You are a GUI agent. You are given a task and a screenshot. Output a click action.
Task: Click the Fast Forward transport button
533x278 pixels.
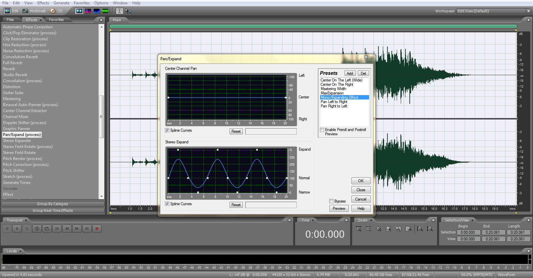coord(77,229)
